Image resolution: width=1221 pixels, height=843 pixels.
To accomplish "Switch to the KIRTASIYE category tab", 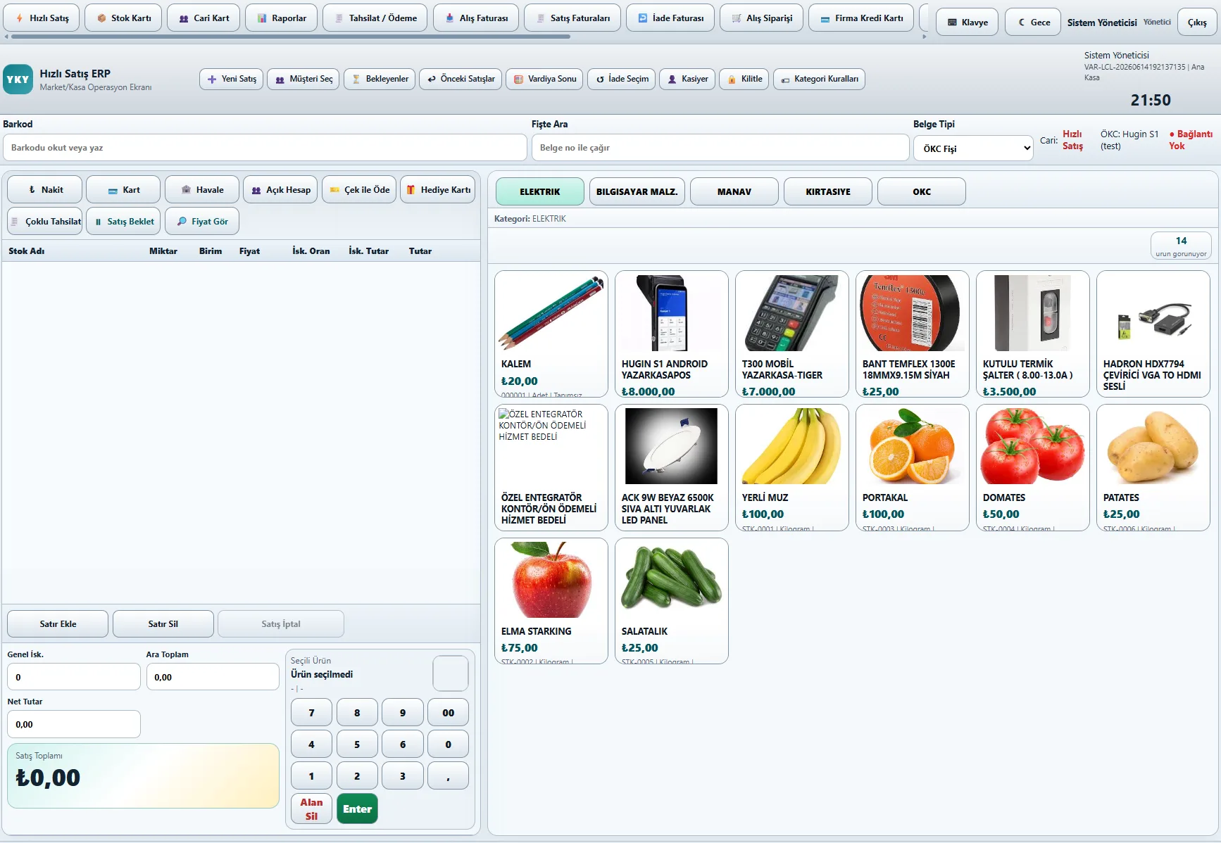I will (x=828, y=191).
